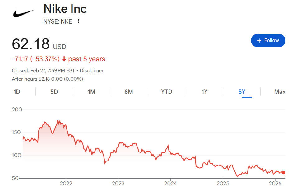
Task: Click the plus icon on Follow
Action: [259, 41]
